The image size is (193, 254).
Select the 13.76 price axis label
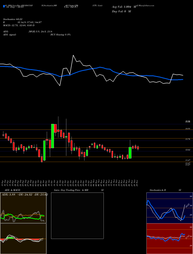(x=188, y=139)
